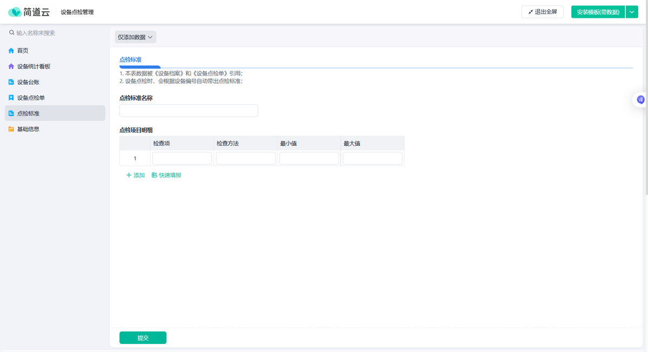Click the 点检标准 form icon
This screenshot has width=648, height=352.
tap(11, 113)
